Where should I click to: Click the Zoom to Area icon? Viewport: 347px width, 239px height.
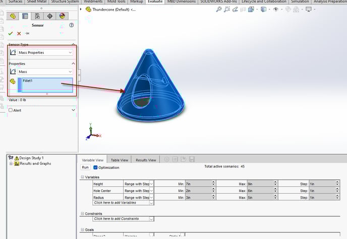tap(226, 9)
